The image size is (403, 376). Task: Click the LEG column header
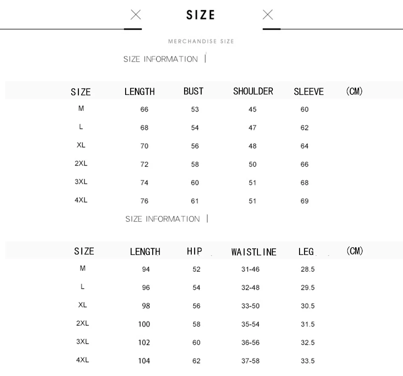point(306,252)
